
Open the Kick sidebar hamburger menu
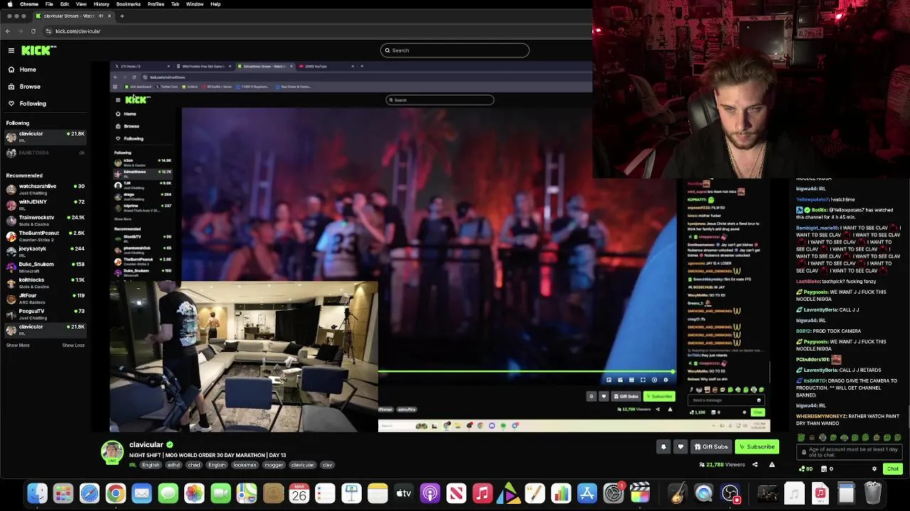pyautogui.click(x=11, y=50)
